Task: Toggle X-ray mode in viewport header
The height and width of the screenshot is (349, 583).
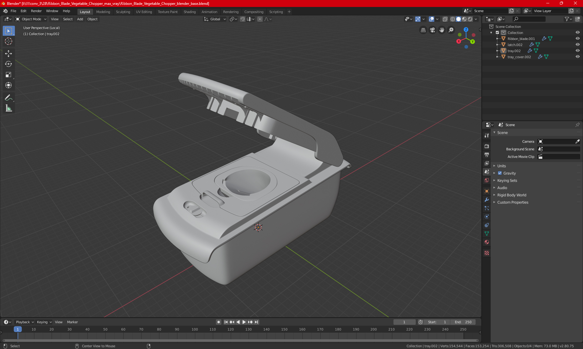Action: point(445,19)
